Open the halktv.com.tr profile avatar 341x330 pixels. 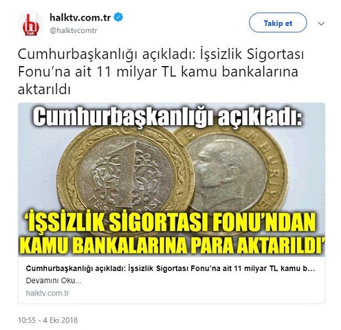(31, 24)
